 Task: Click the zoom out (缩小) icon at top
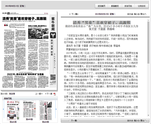click(x=139, y=14)
